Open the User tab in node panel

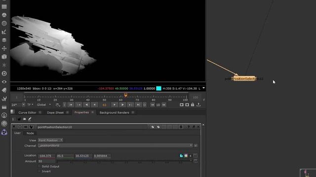pos(17,133)
